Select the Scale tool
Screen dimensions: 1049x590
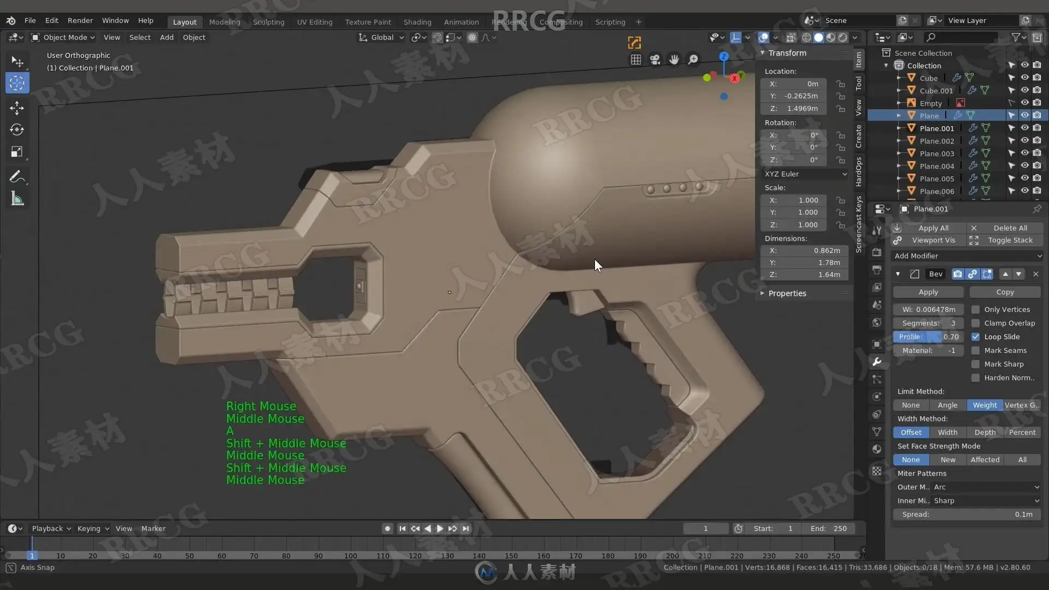17,152
